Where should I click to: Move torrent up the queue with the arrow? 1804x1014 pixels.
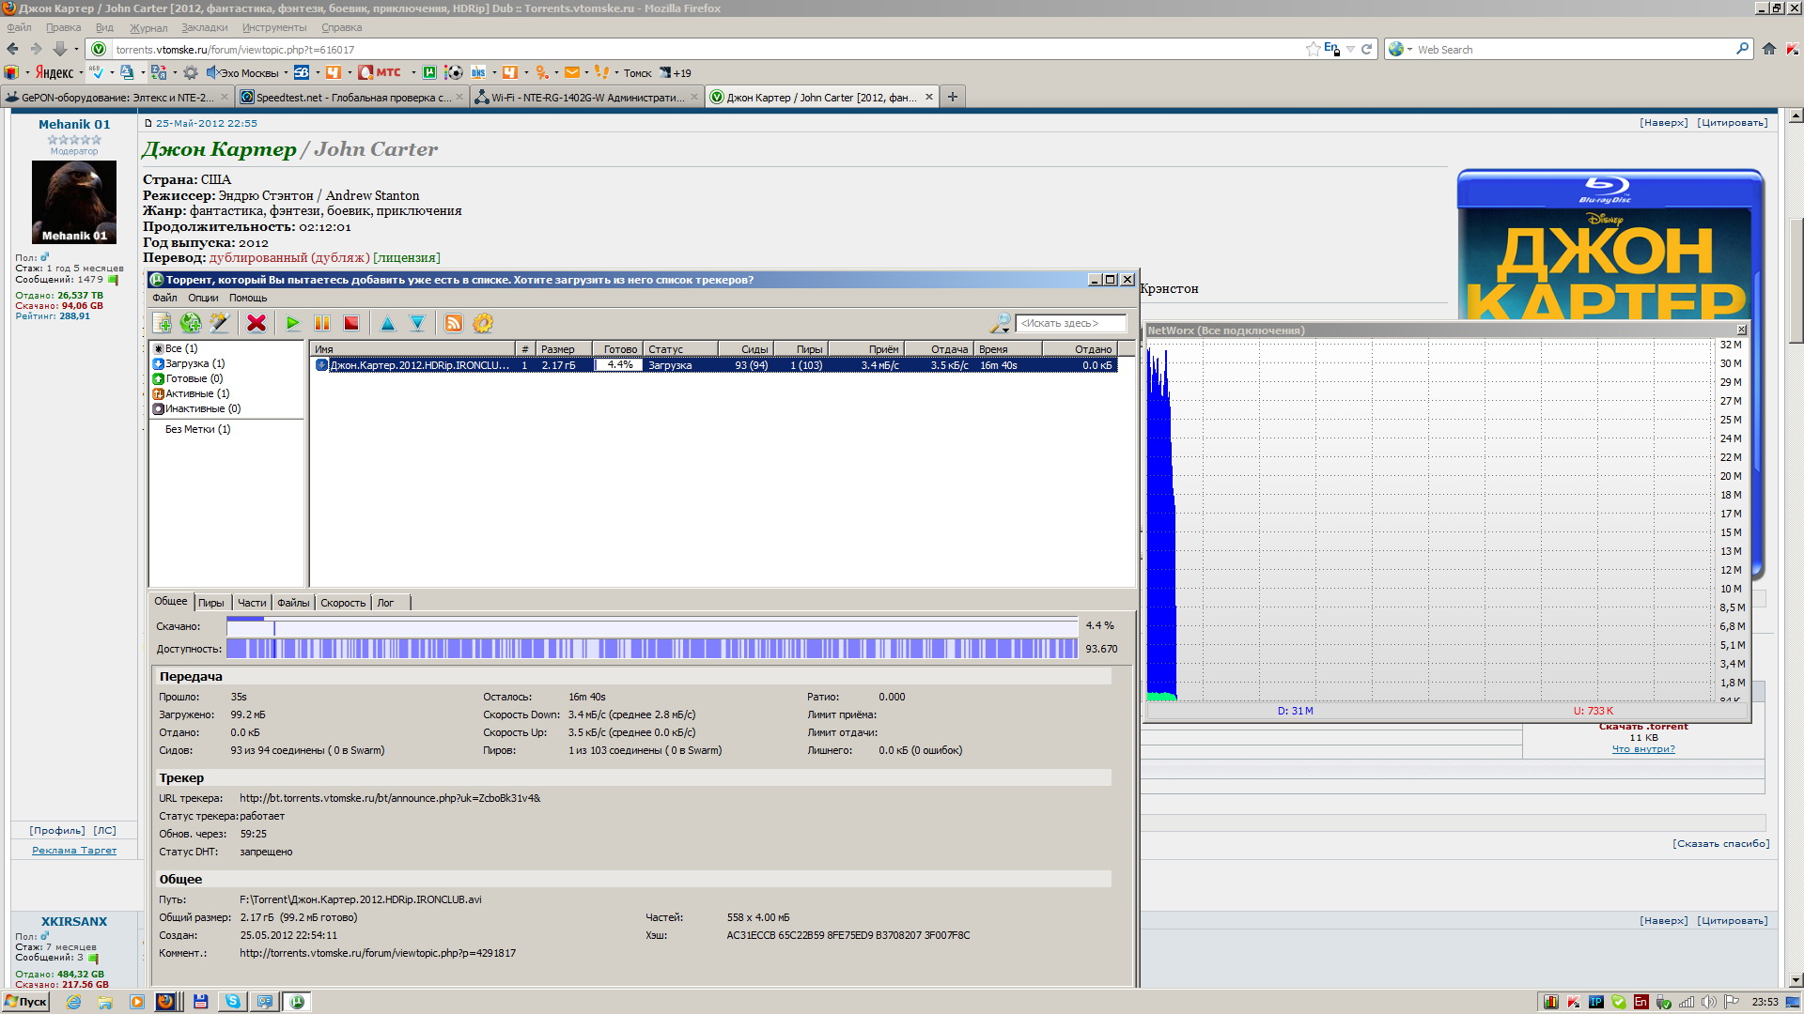[x=388, y=323]
